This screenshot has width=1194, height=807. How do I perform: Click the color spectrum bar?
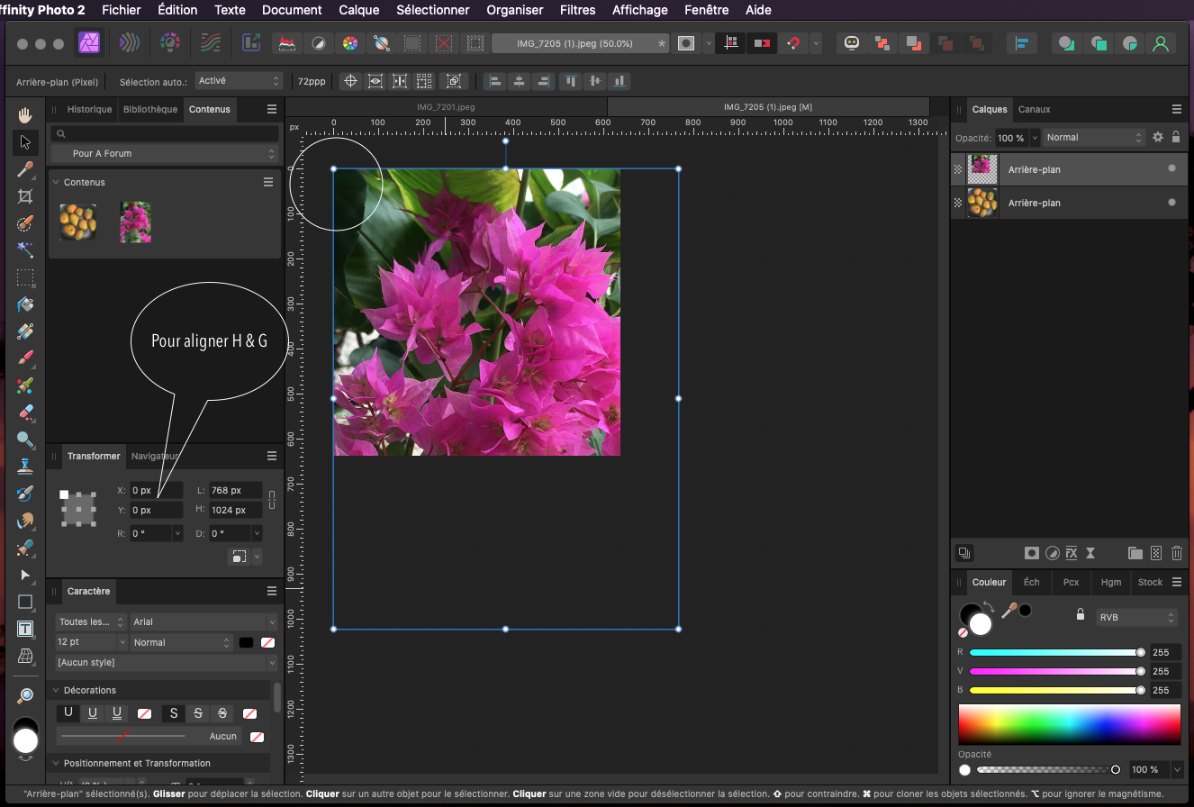point(1069,724)
